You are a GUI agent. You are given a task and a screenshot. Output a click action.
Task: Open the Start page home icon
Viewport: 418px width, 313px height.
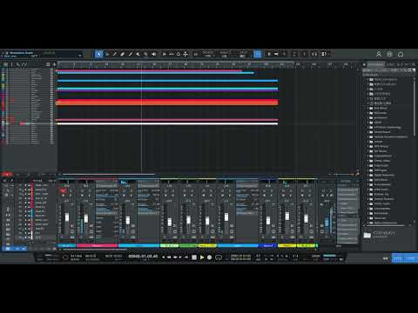(401, 54)
